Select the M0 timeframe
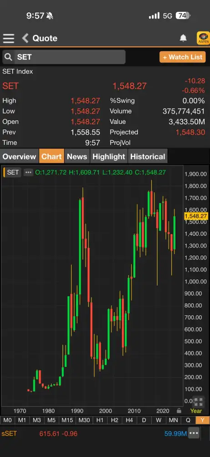Image resolution: width=210 pixels, height=457 pixels. click(x=8, y=420)
